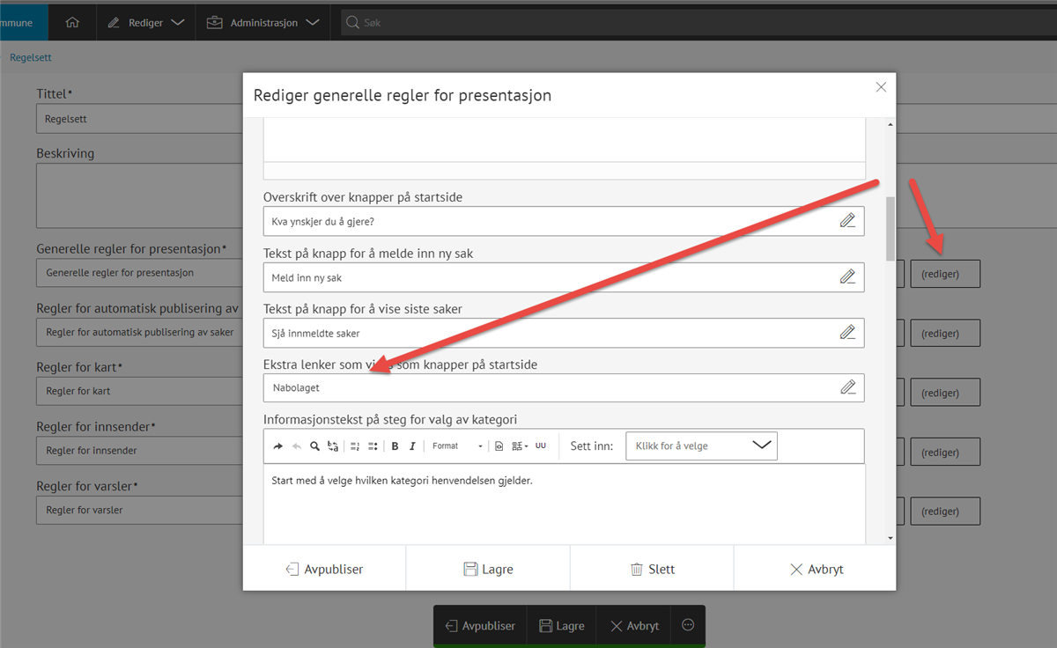Click pencil icon for Nabolaget field
Image resolution: width=1057 pixels, height=648 pixels.
pyautogui.click(x=847, y=387)
